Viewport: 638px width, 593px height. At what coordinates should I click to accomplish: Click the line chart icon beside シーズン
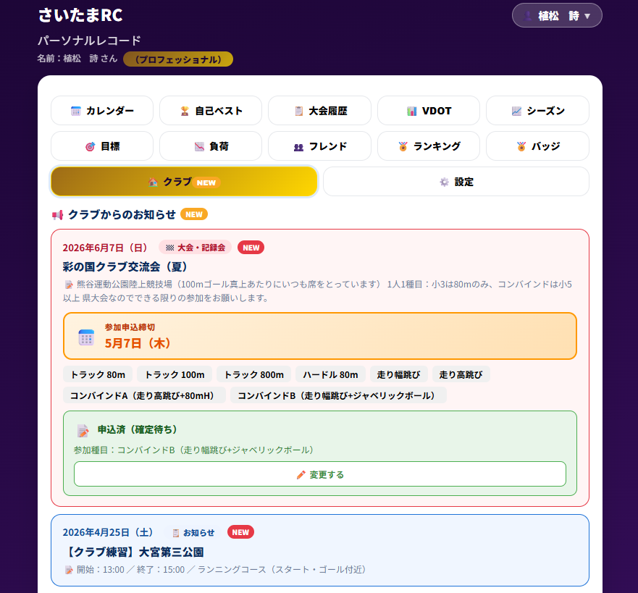tap(516, 111)
